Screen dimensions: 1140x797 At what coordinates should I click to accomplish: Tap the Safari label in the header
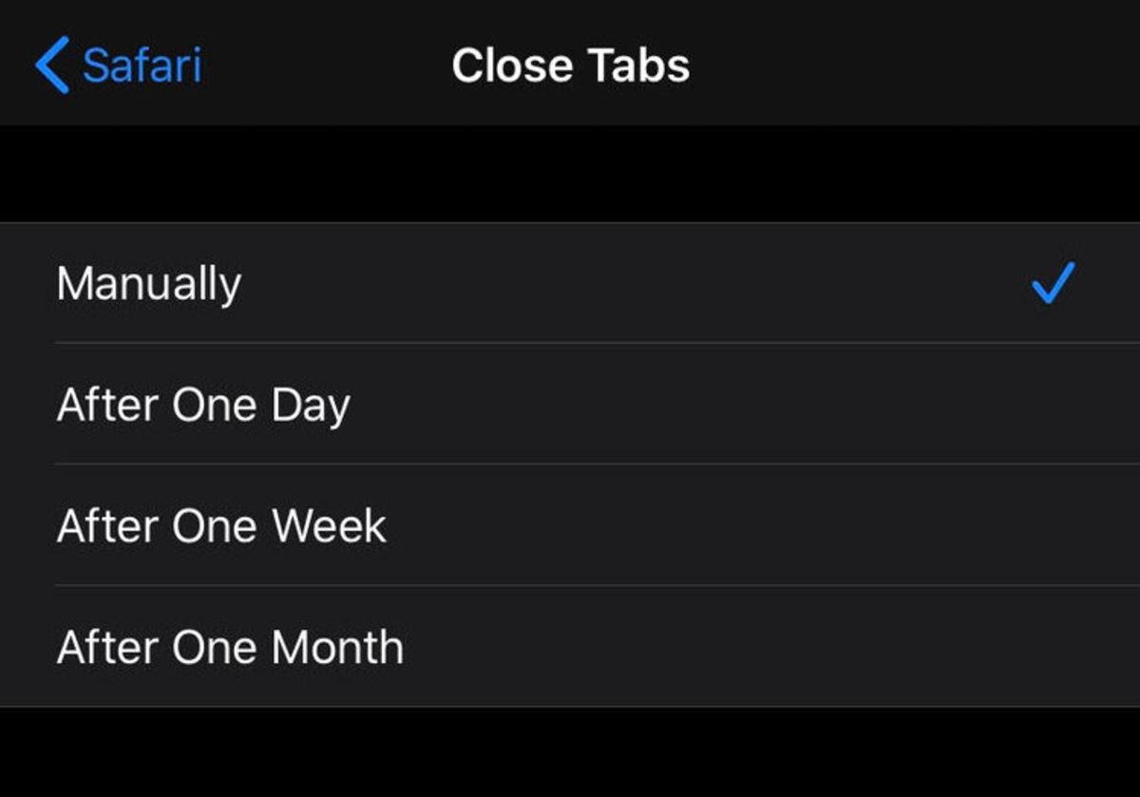142,65
